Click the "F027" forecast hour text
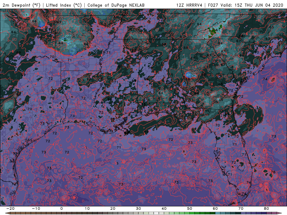The height and width of the screenshot is (215, 287). coord(213,5)
